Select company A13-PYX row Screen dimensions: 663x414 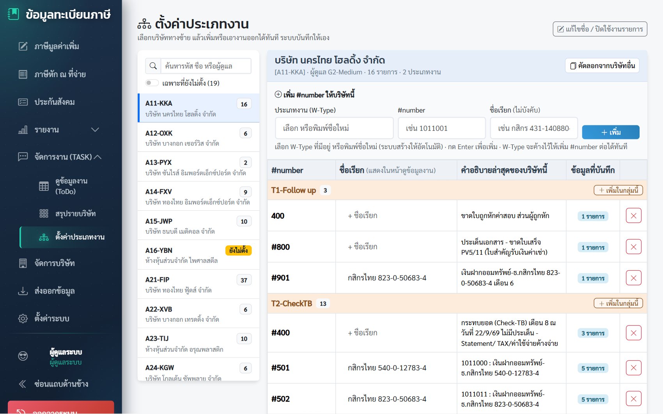(x=199, y=167)
